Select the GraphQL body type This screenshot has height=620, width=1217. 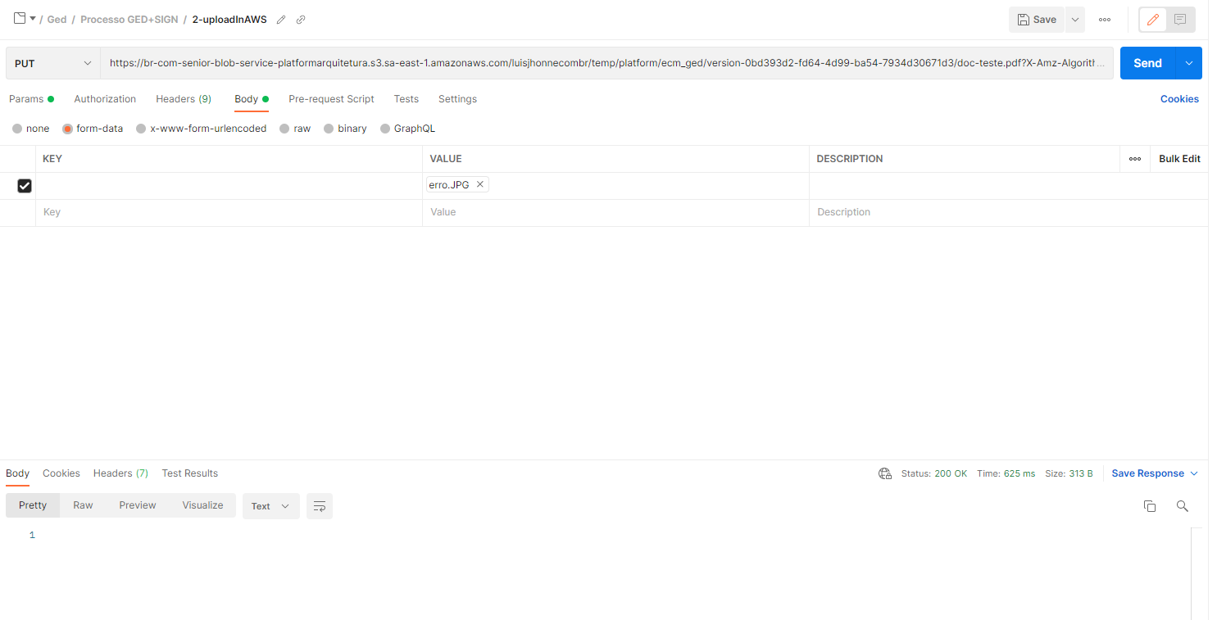coord(408,129)
